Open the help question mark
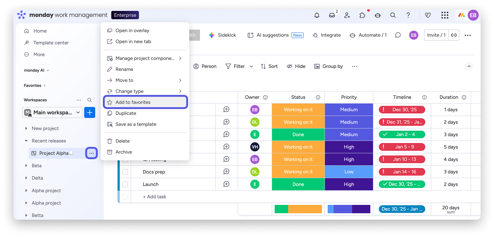Viewport: 494px width, 237px height. click(408, 15)
